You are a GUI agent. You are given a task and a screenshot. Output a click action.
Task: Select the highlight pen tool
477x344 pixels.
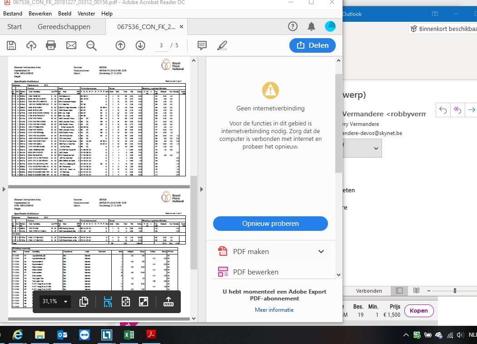pyautogui.click(x=222, y=45)
